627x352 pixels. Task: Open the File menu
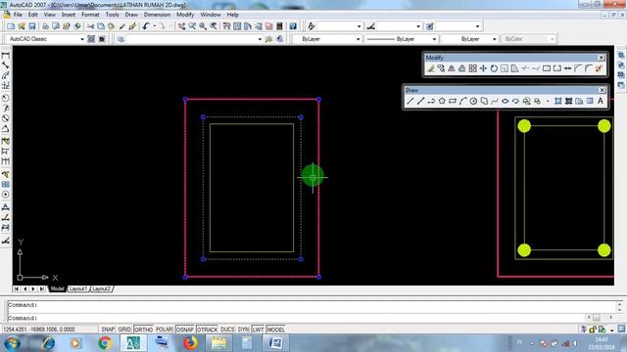point(18,15)
